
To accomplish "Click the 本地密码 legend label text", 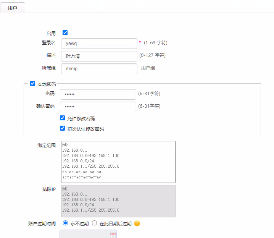I will pos(47,84).
